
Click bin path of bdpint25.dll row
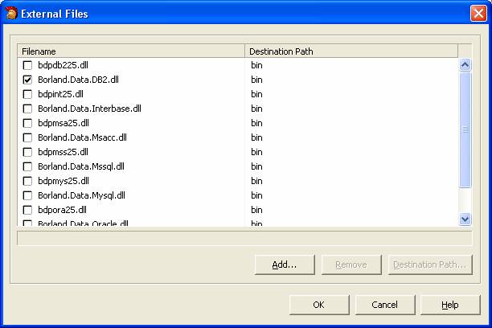click(256, 94)
